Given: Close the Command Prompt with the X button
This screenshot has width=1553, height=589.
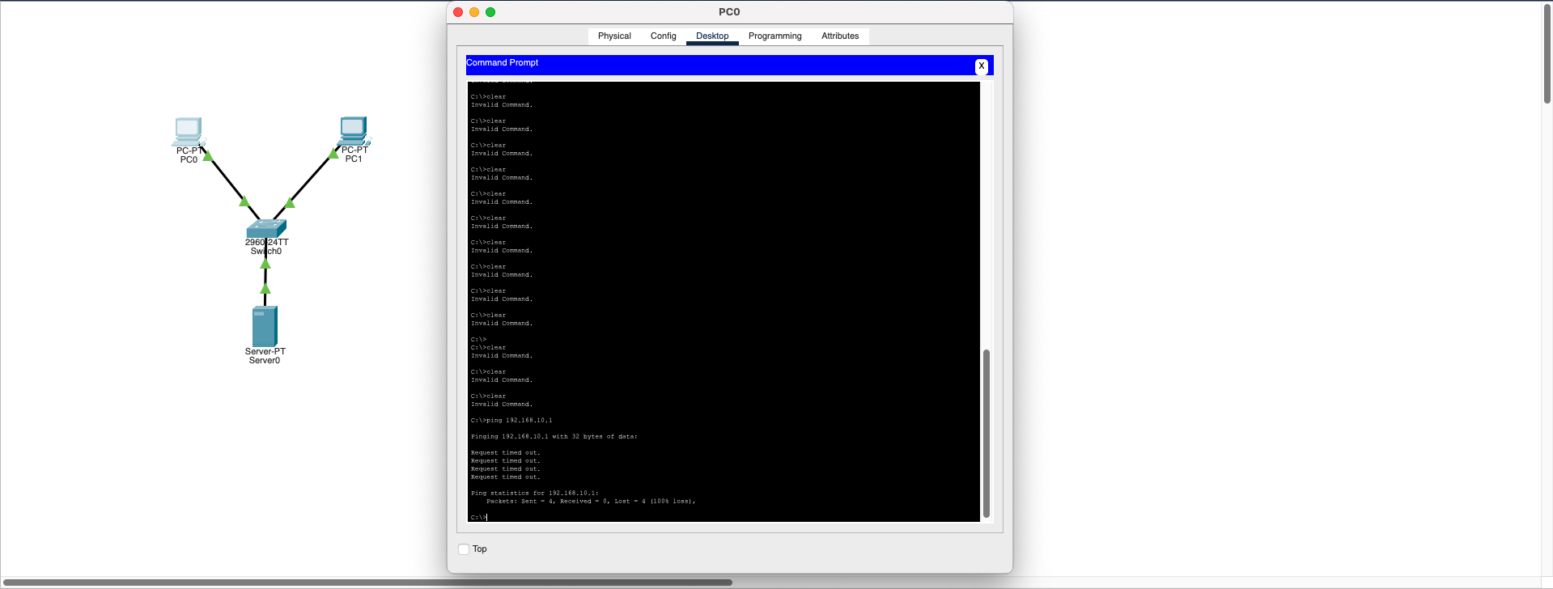Looking at the screenshot, I should click(x=981, y=66).
